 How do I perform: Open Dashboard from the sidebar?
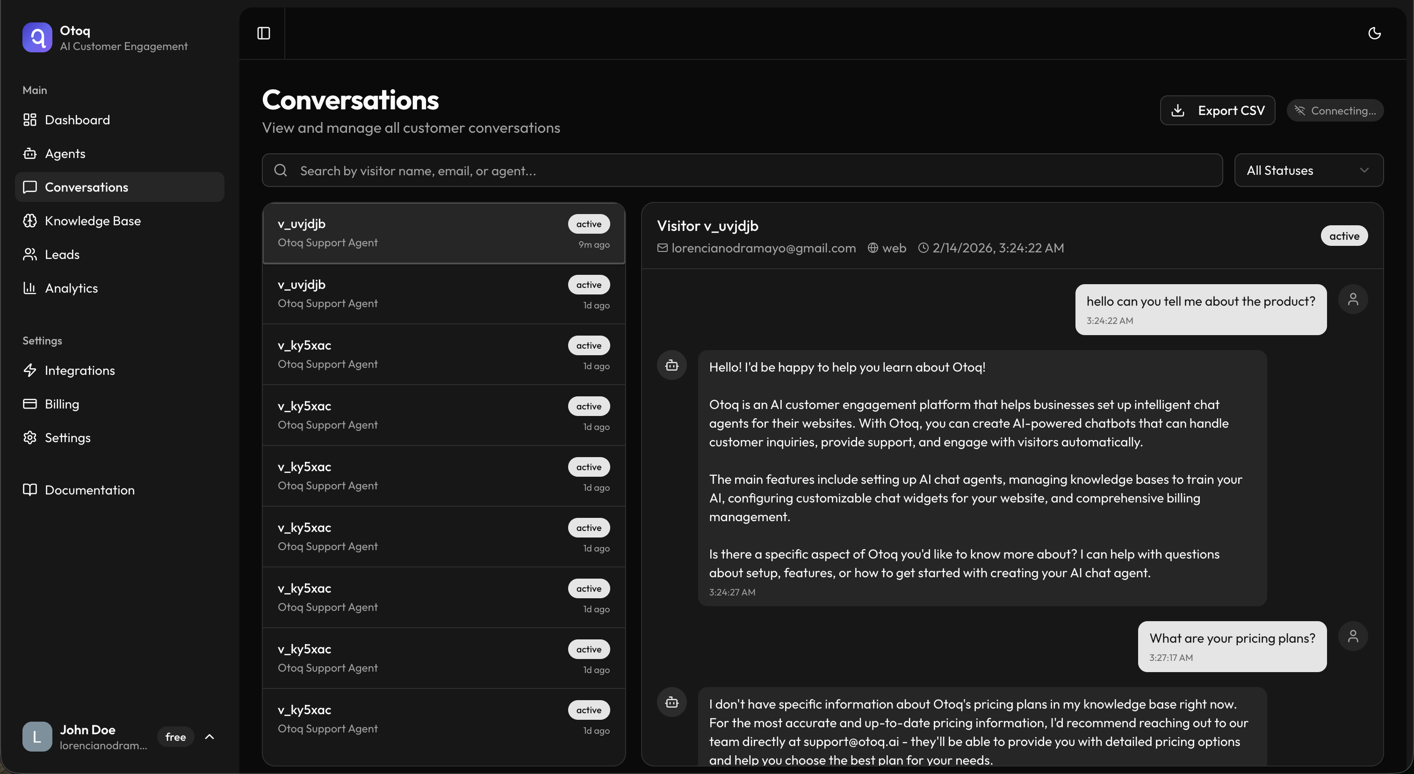[x=78, y=120]
